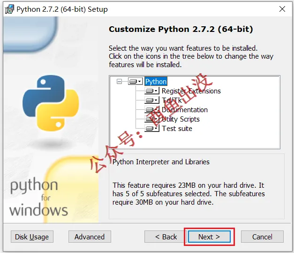Click the Disk Usage button
The height and width of the screenshot is (253, 294).
[32, 237]
